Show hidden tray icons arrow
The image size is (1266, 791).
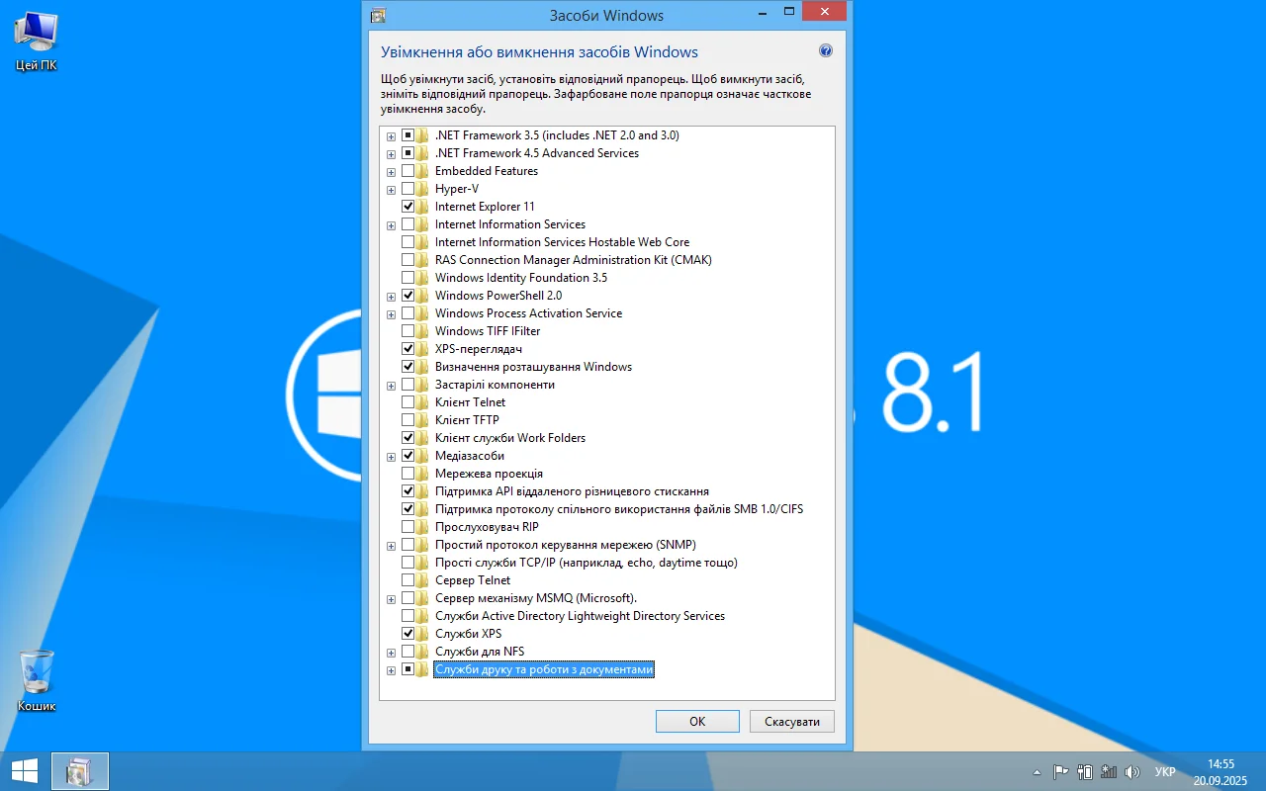1037,772
